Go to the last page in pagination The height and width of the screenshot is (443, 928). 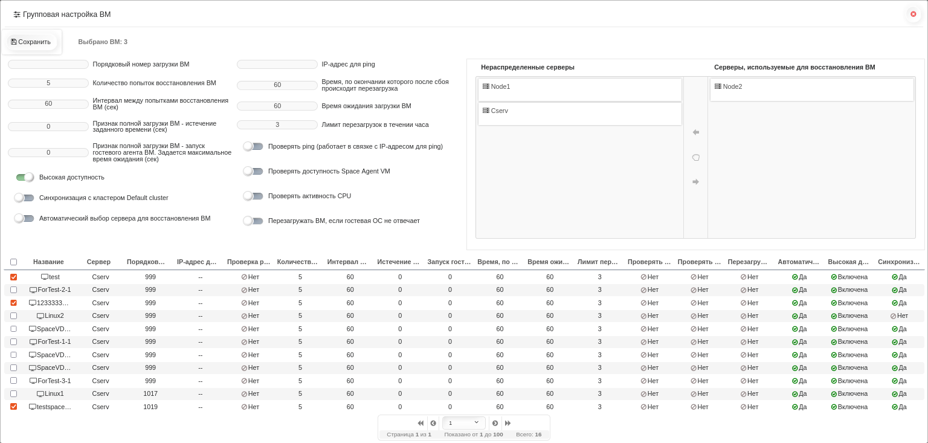pyautogui.click(x=507, y=423)
